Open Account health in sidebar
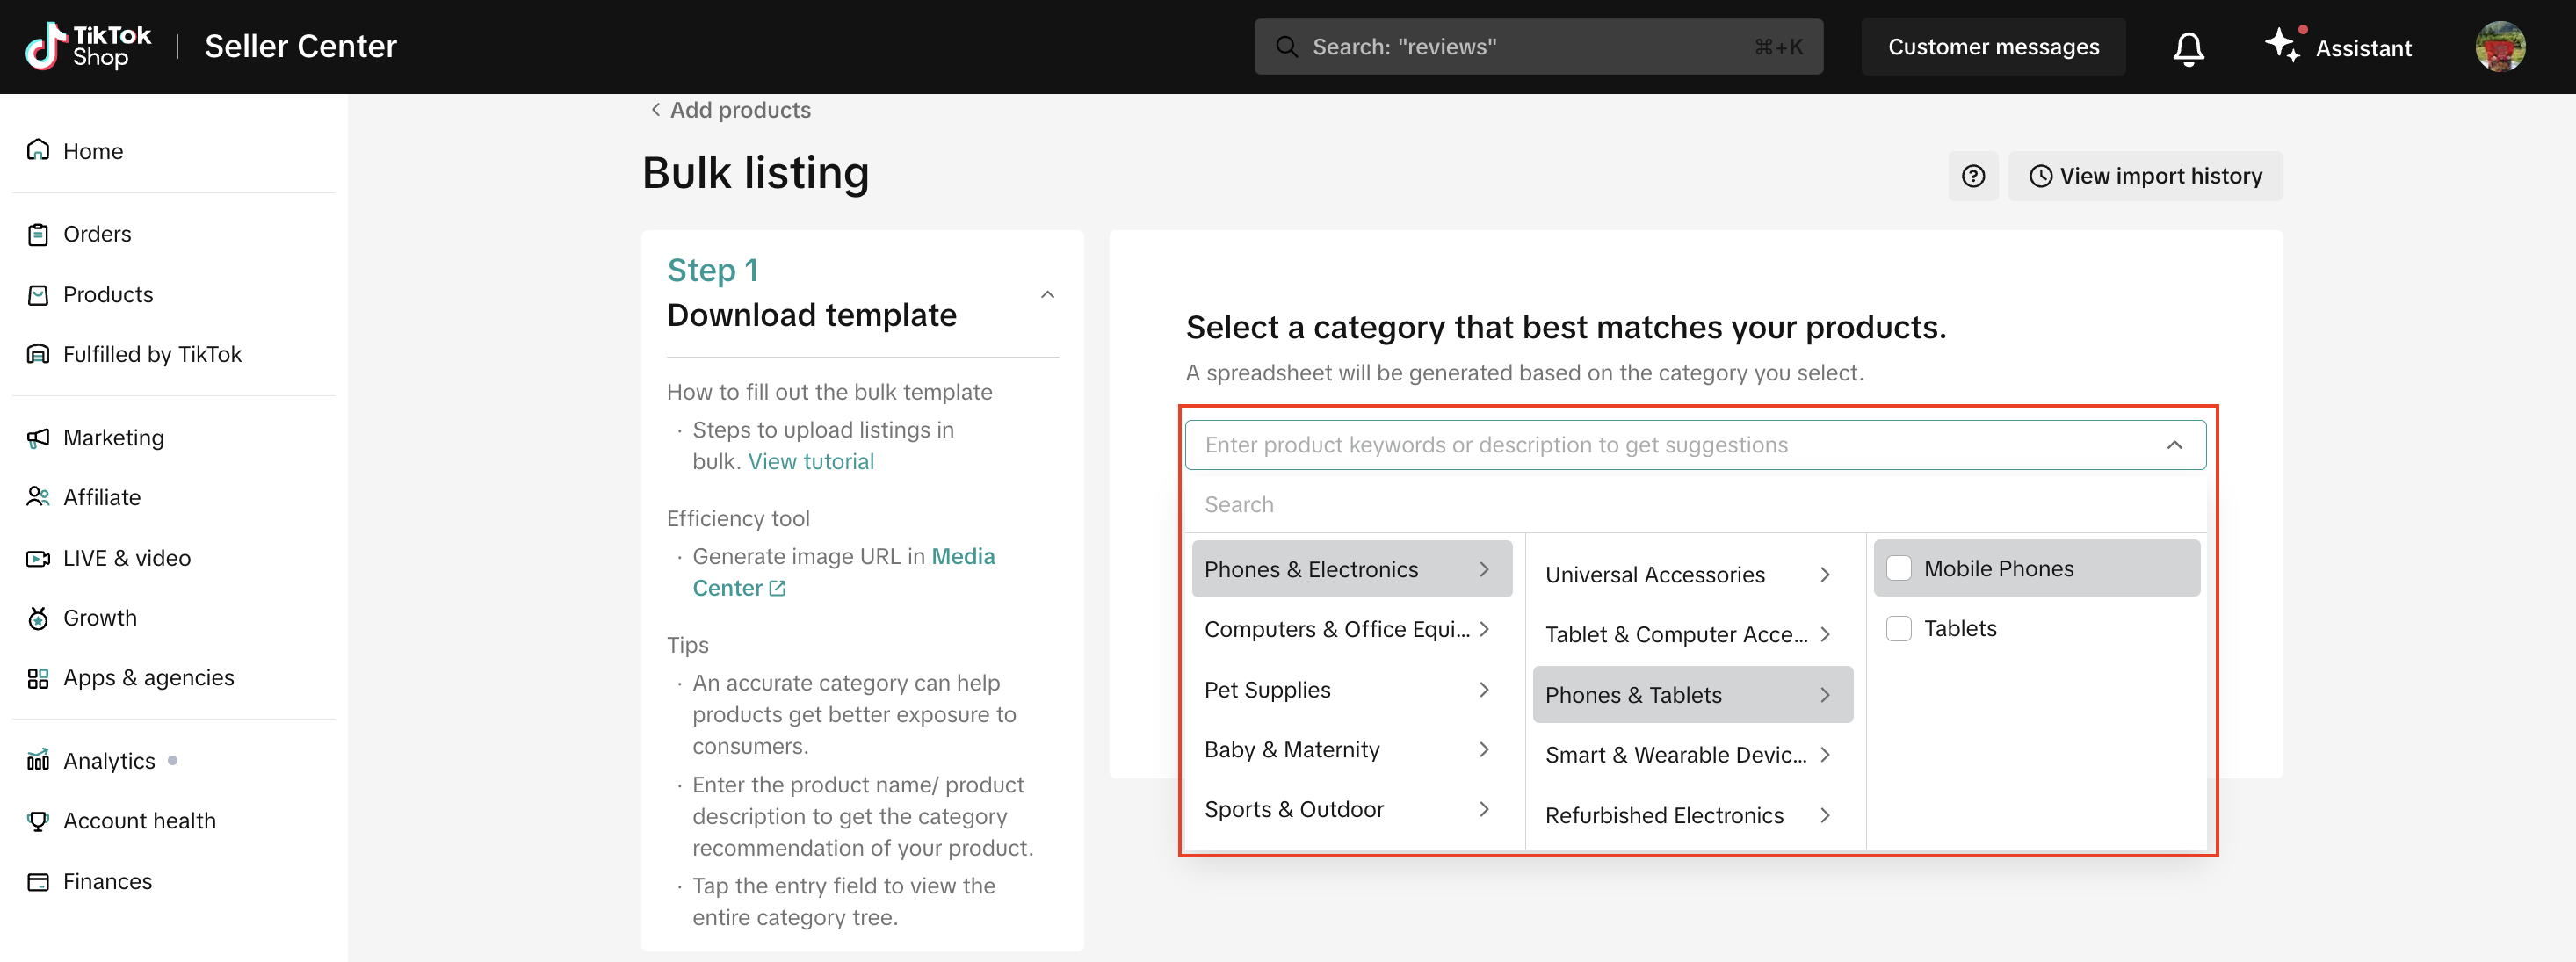Image resolution: width=2576 pixels, height=962 pixels. coord(139,821)
